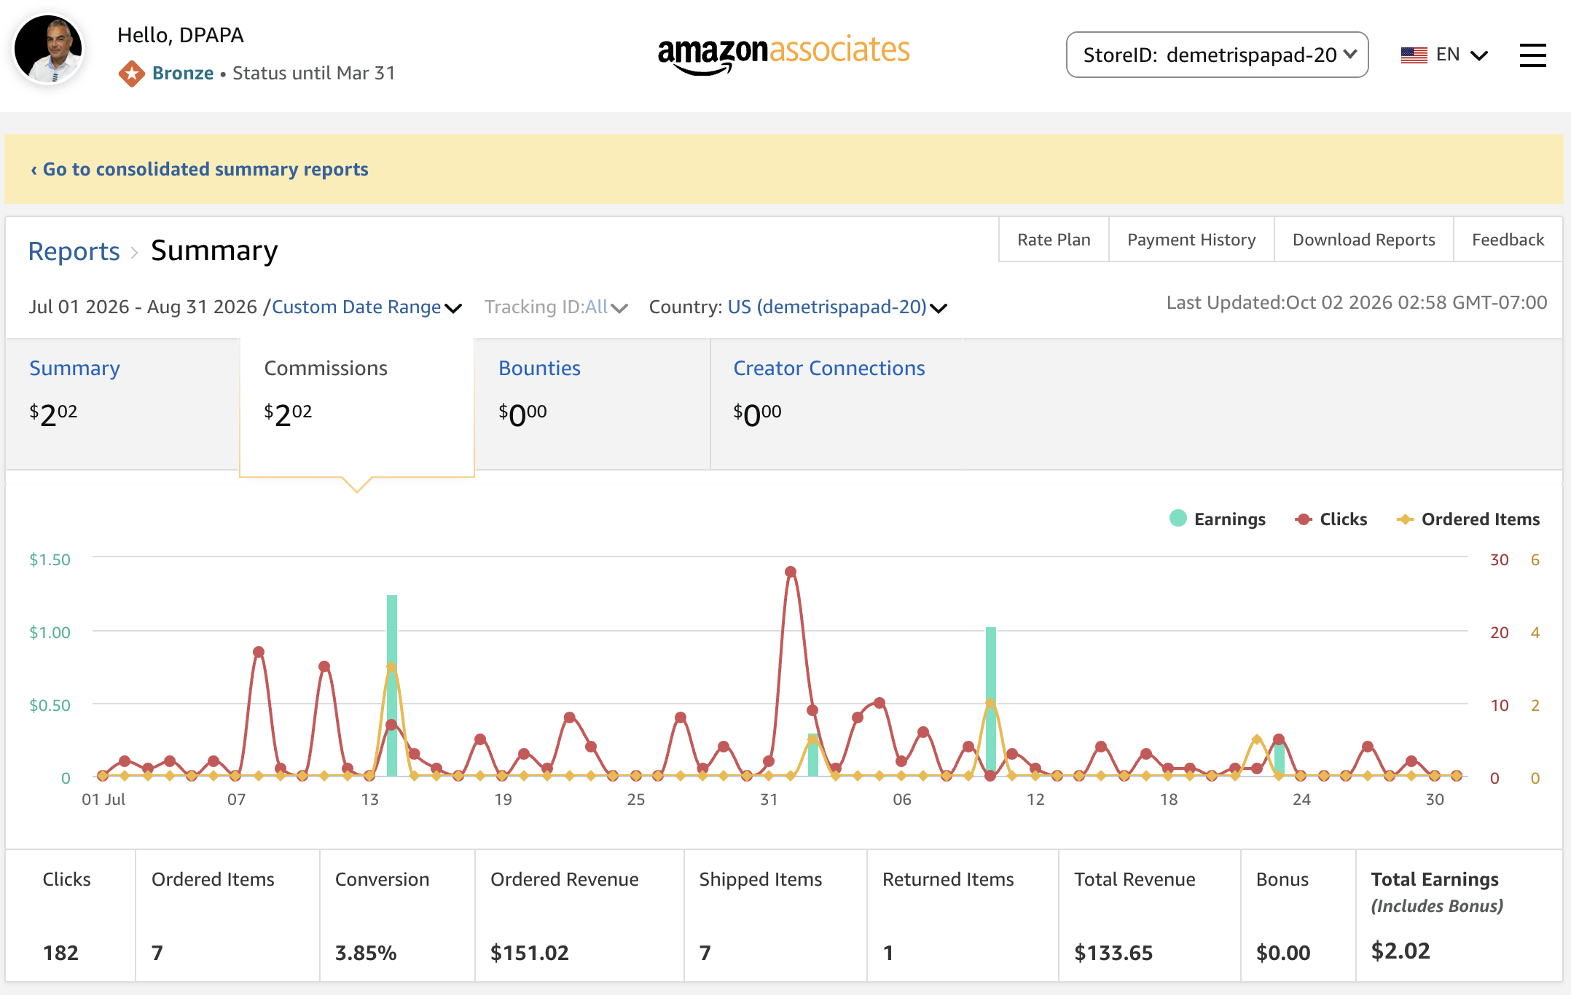Click the Ordered Revenue value $151.02
This screenshot has width=1571, height=995.
(530, 953)
